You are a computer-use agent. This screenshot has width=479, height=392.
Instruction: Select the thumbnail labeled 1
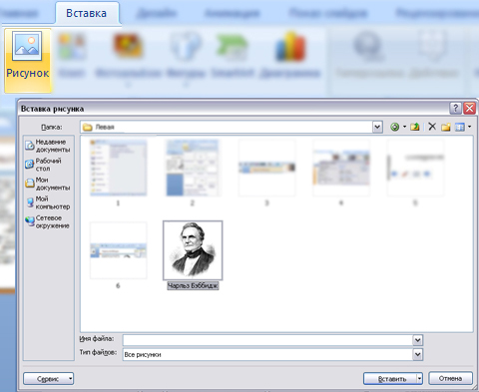(119, 168)
